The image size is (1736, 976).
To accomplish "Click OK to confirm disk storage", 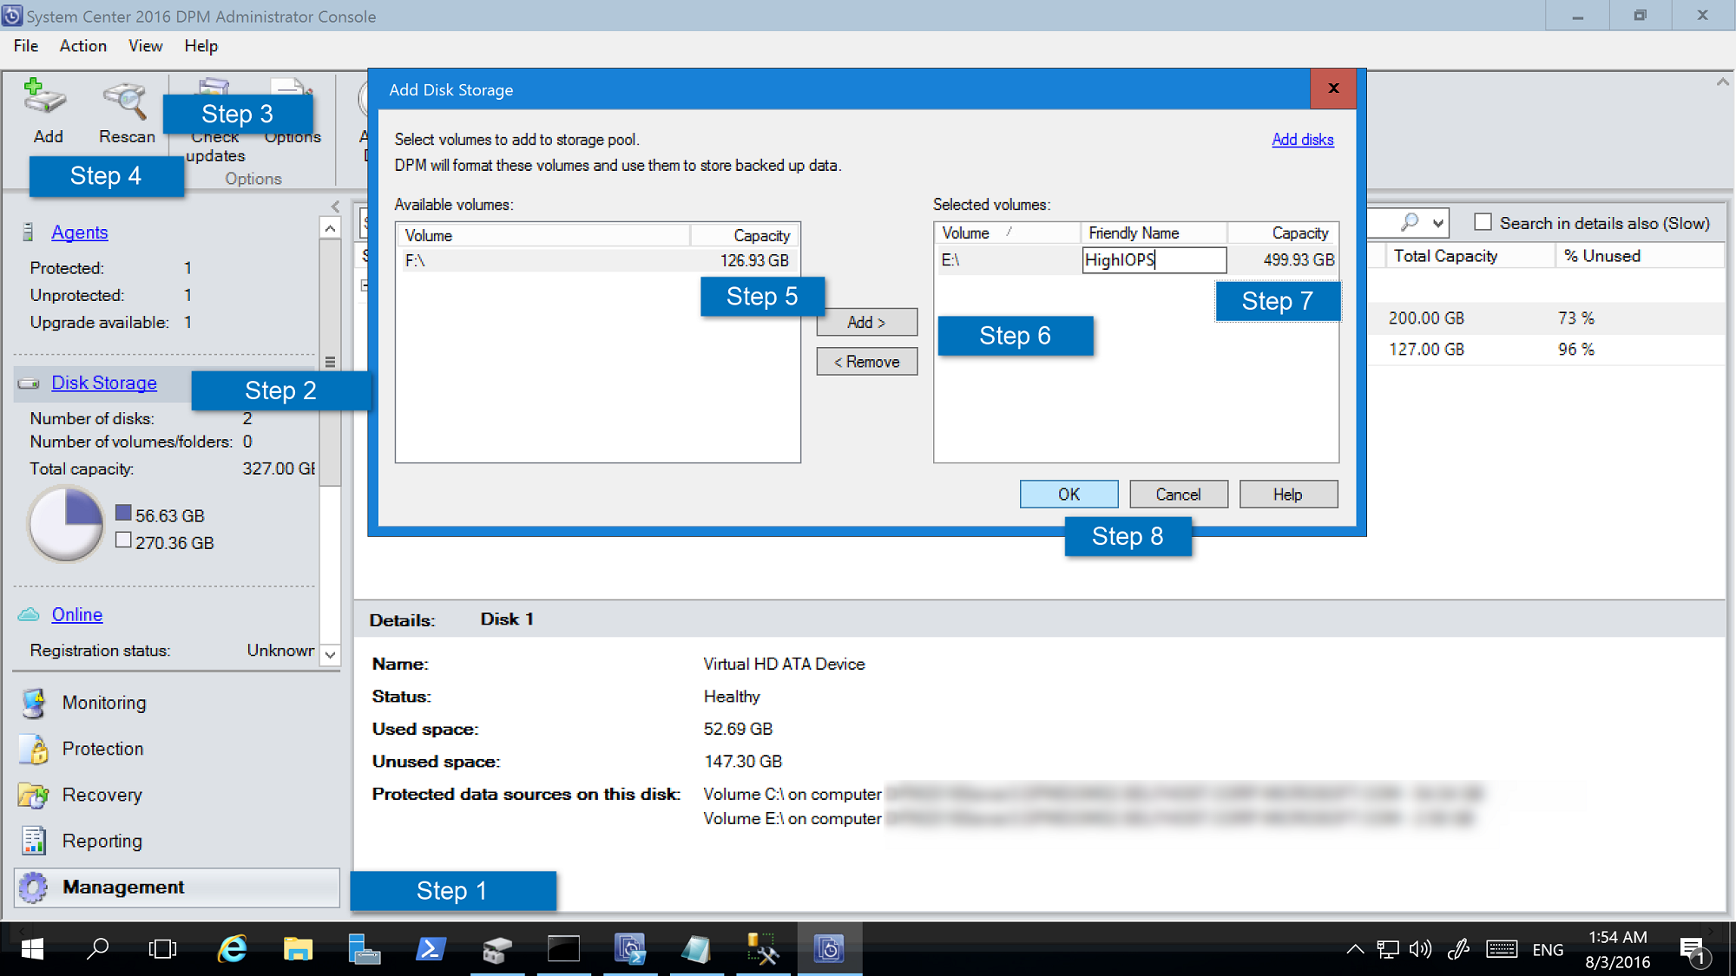I will point(1069,494).
